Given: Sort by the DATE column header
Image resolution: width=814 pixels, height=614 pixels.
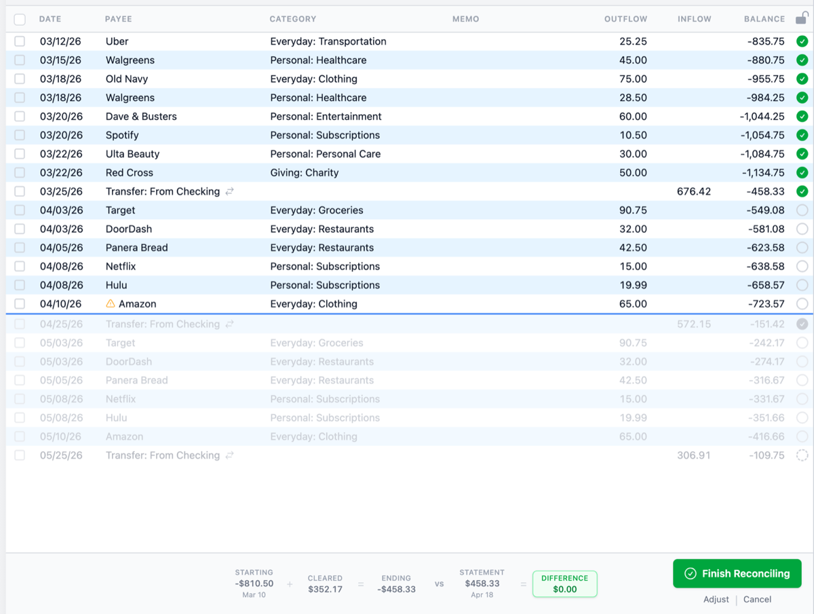Looking at the screenshot, I should pyautogui.click(x=50, y=19).
